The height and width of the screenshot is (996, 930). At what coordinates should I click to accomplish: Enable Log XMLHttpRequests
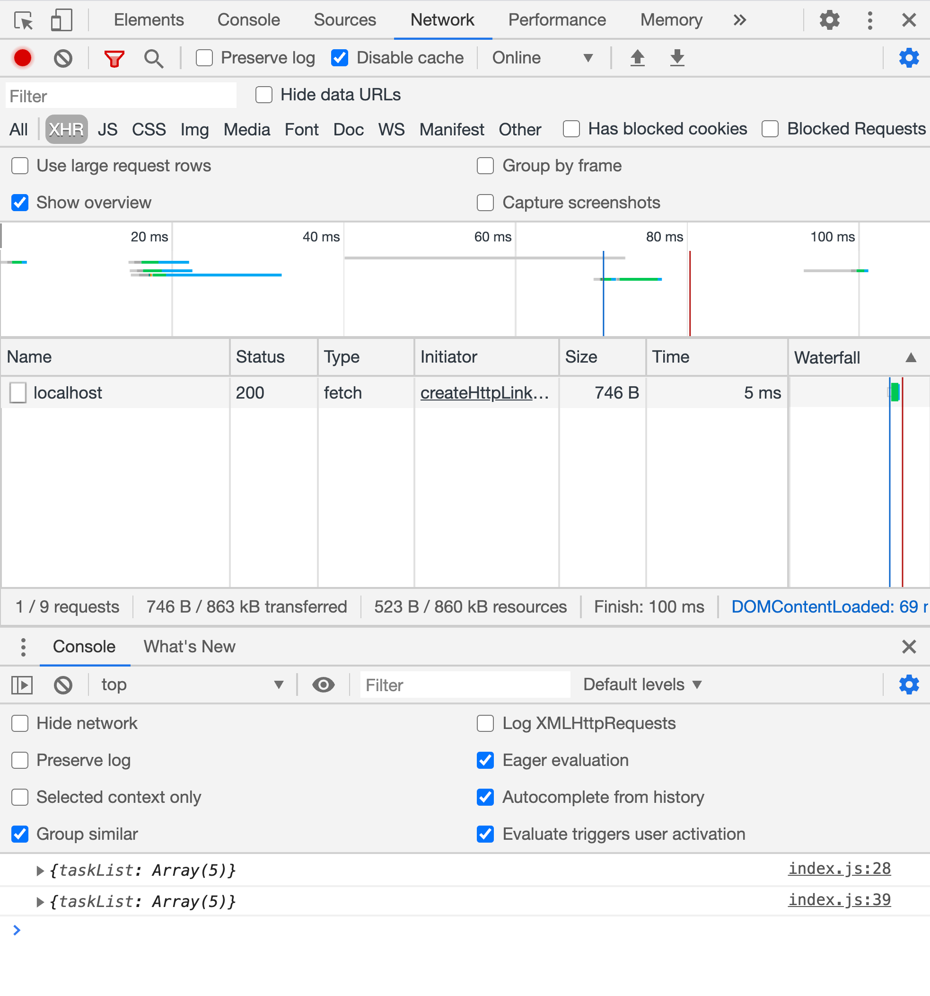point(485,723)
